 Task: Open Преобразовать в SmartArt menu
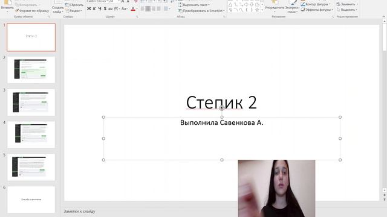(201, 11)
